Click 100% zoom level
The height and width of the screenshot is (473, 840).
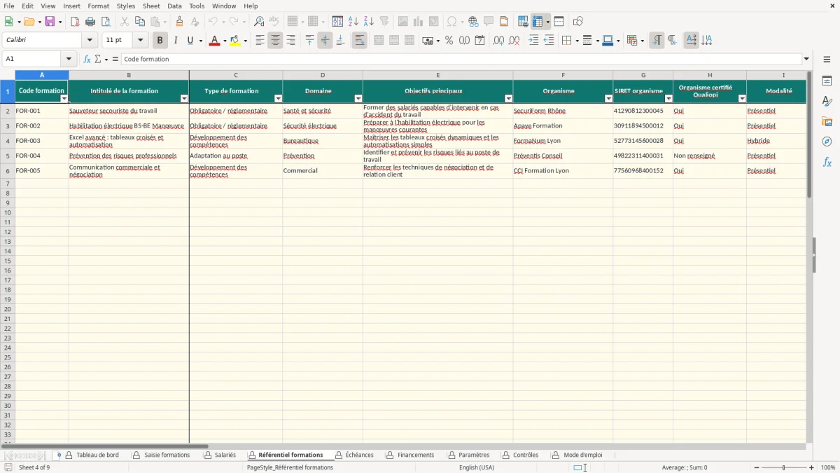pyautogui.click(x=828, y=467)
